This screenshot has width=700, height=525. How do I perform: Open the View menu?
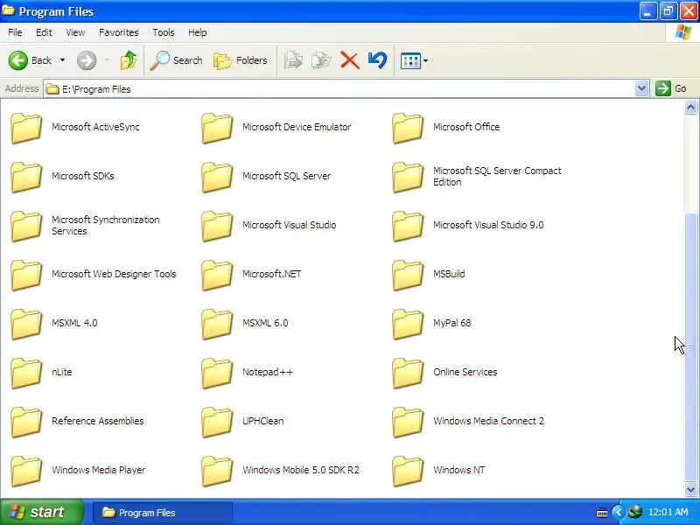75,32
